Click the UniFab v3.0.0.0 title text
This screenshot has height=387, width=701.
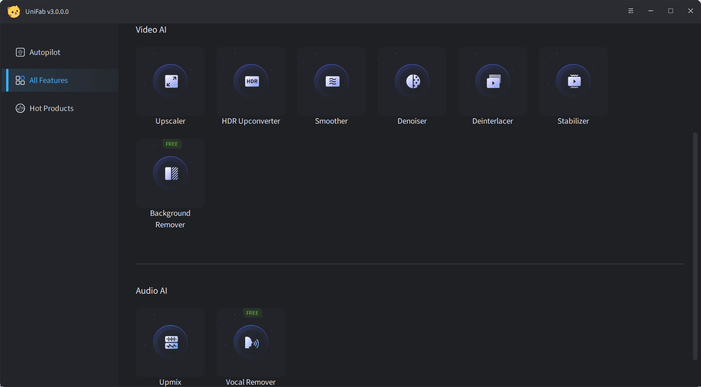[47, 12]
